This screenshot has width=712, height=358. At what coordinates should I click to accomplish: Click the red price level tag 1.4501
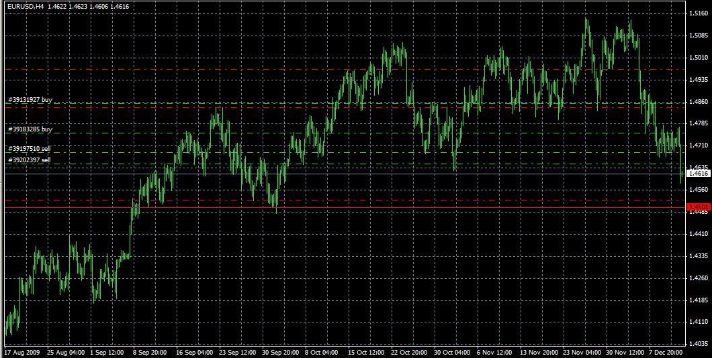coord(699,207)
